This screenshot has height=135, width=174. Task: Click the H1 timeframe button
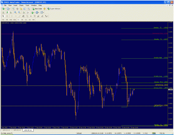(18, 20)
